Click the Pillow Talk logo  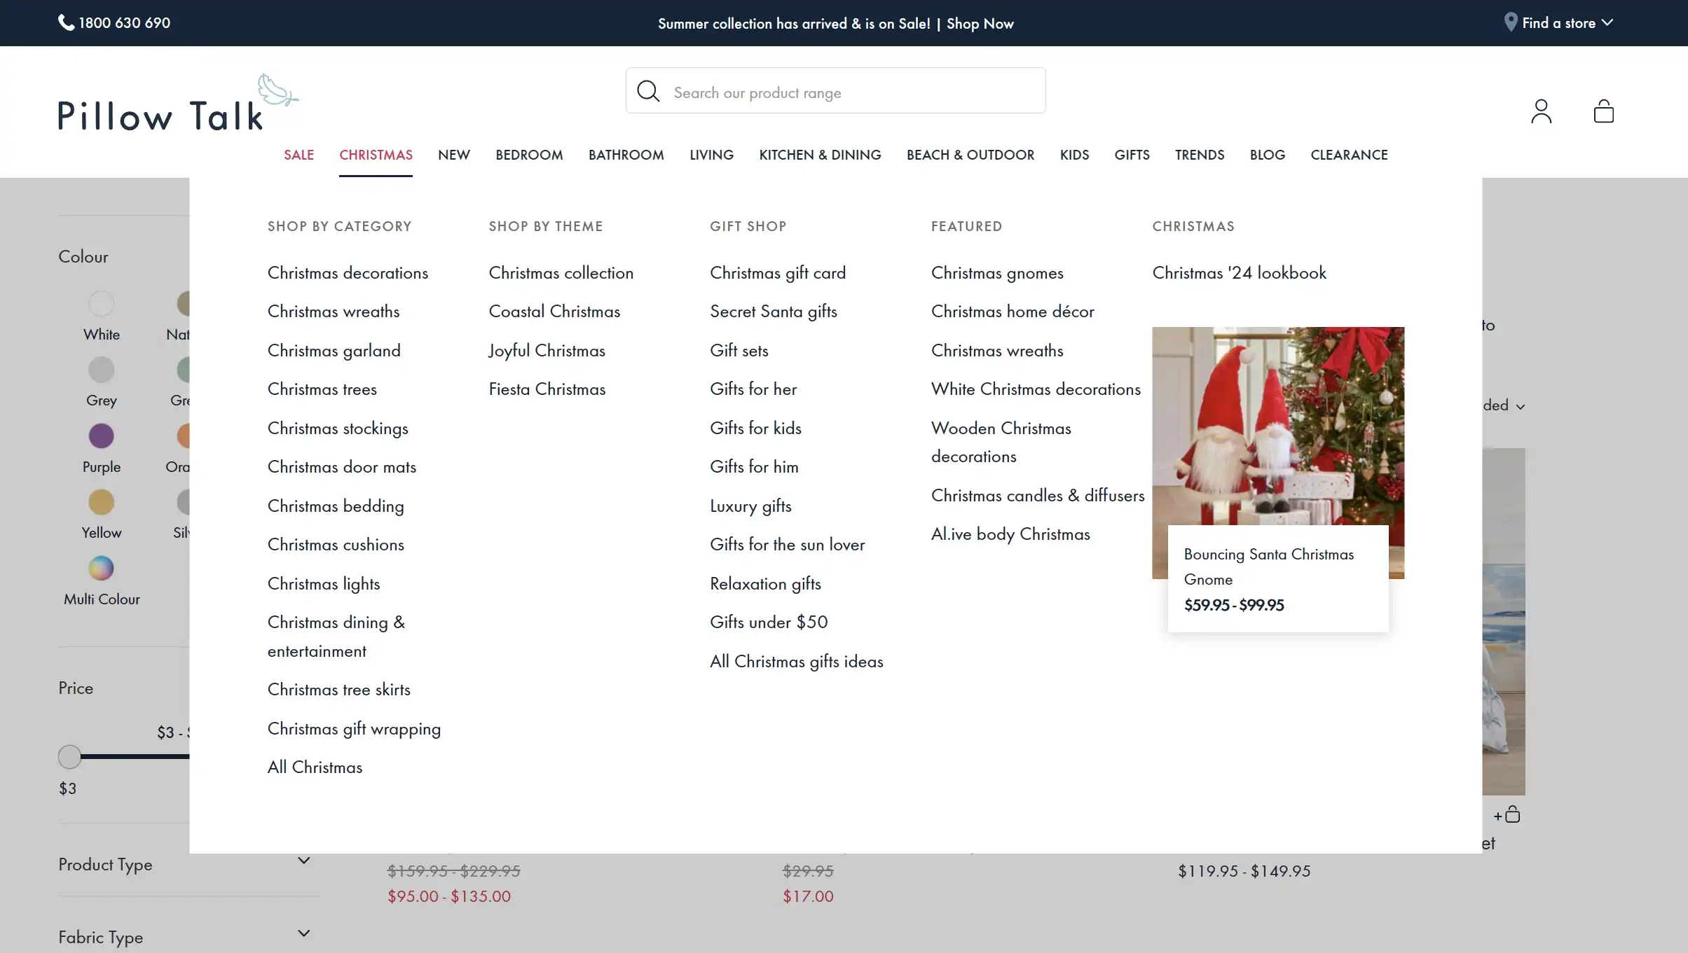178,104
